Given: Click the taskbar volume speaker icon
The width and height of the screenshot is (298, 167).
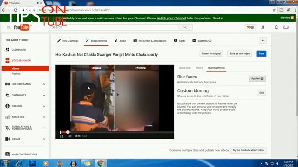Looking at the screenshot, I should coord(278,164).
